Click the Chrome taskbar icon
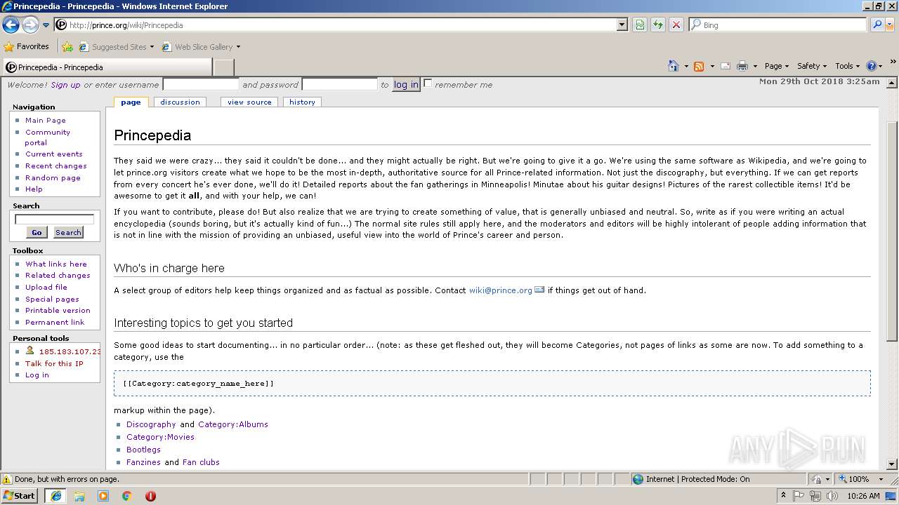 click(x=127, y=496)
